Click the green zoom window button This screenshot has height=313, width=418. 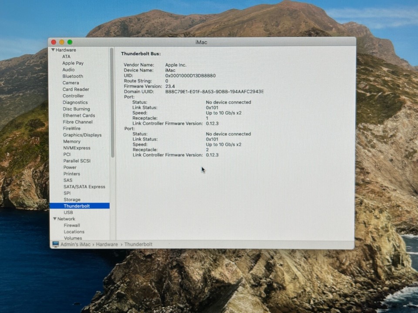70,42
